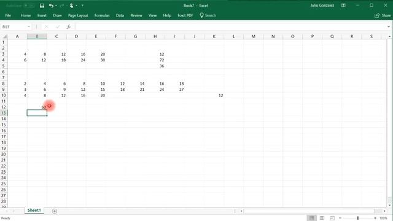Click the Insert Function fx icon
The height and width of the screenshot is (221, 393).
[x=68, y=27]
